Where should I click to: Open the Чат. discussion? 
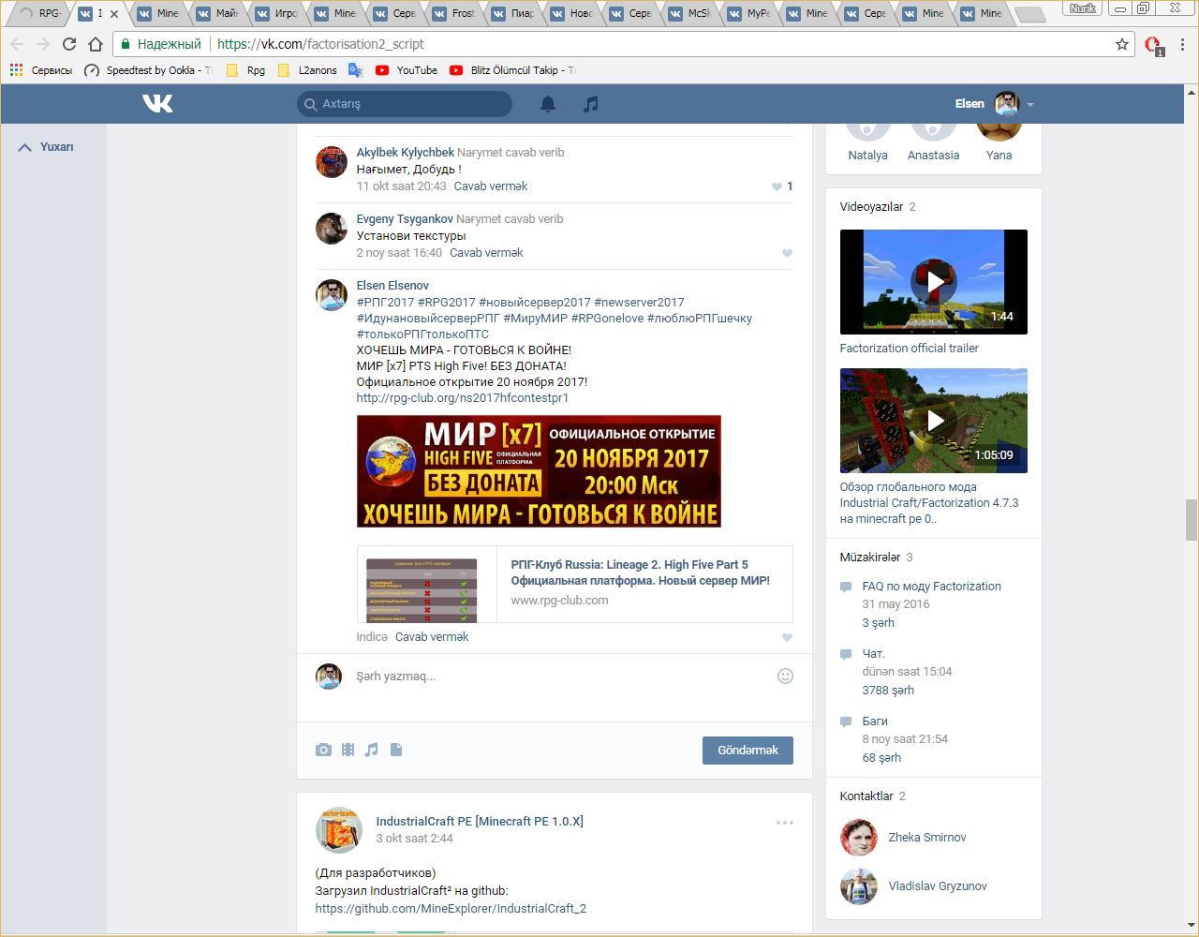pos(874,654)
